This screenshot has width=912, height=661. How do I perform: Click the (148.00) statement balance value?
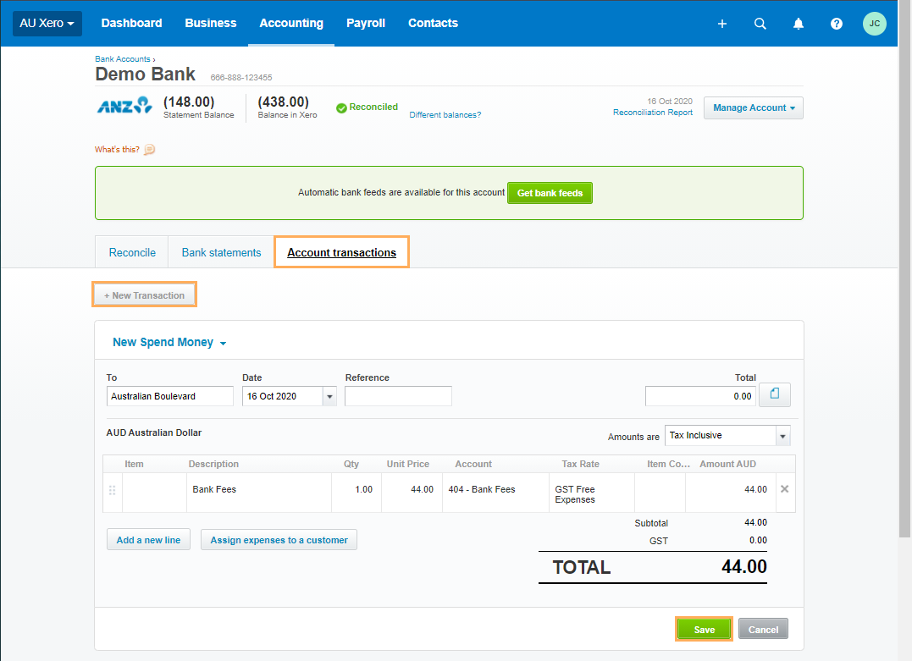click(x=189, y=102)
